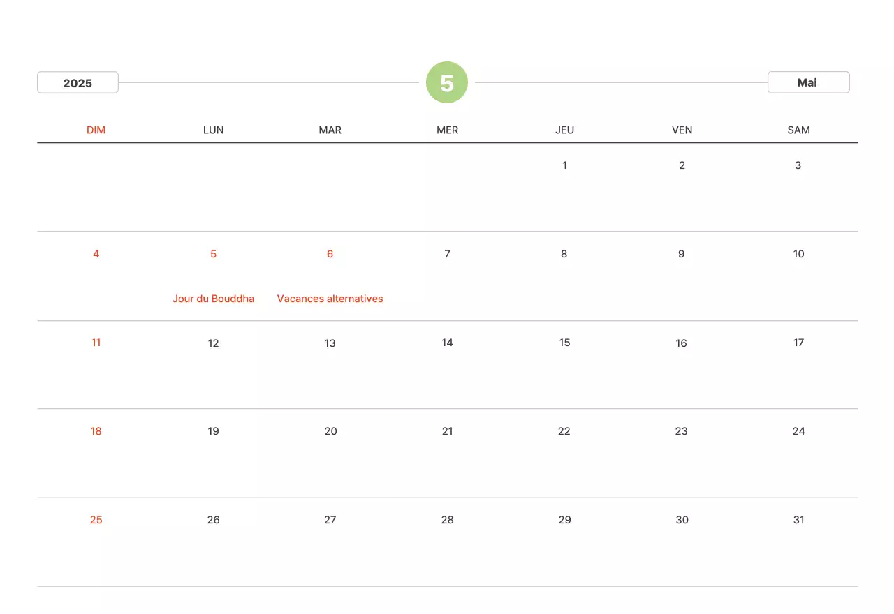Image resolution: width=894 pixels, height=614 pixels.
Task: Select Wednesday the 14th
Action: (x=447, y=343)
